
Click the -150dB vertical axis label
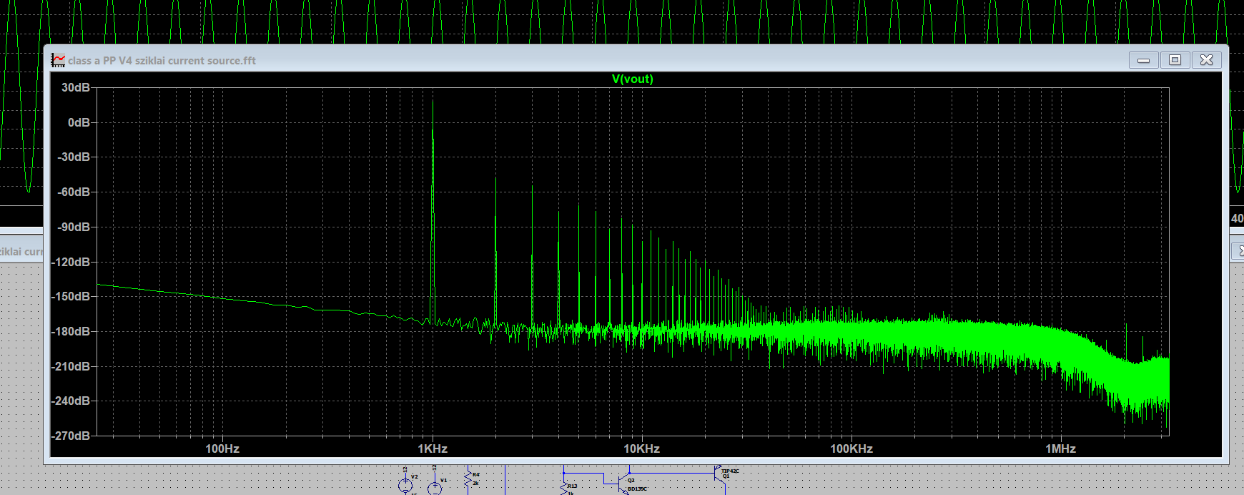click(71, 296)
